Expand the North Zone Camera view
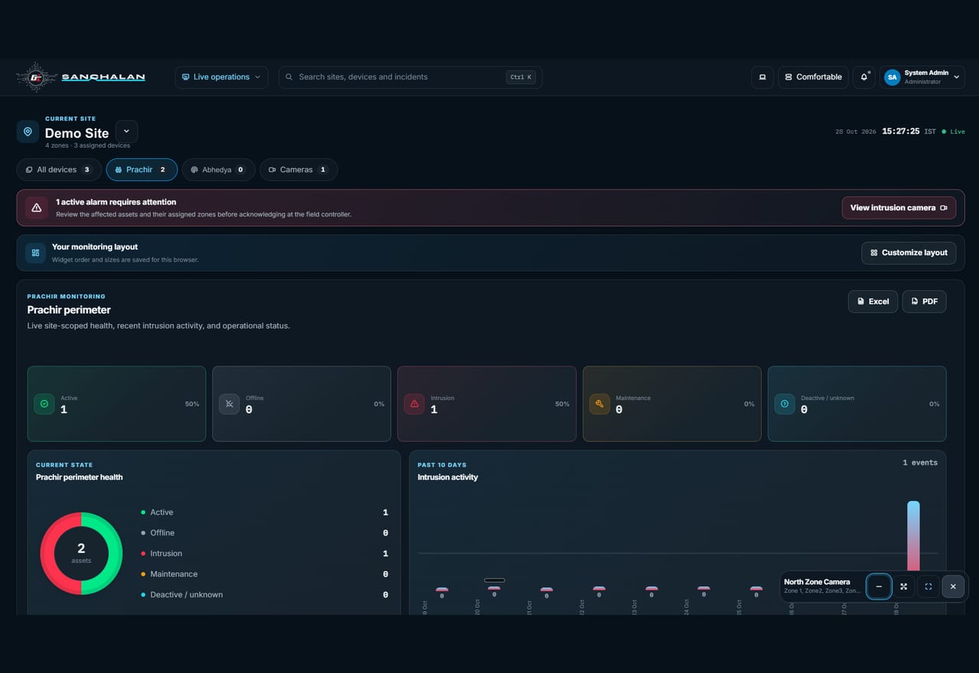979x673 pixels. 904,587
